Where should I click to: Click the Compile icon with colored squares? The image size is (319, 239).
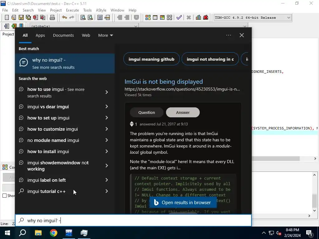click(148, 17)
